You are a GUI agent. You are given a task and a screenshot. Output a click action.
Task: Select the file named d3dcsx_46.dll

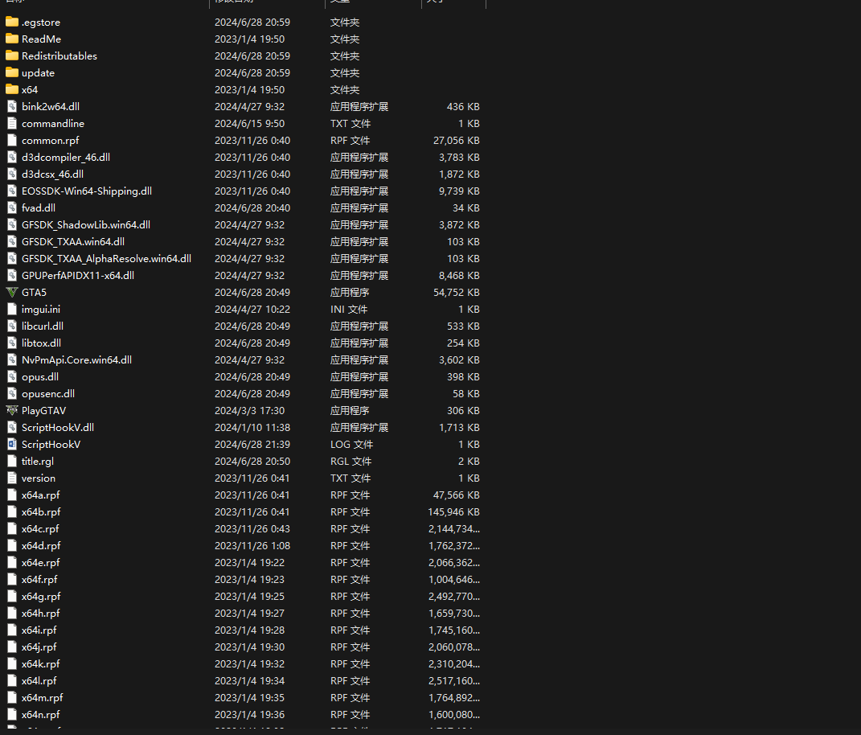pyautogui.click(x=53, y=175)
